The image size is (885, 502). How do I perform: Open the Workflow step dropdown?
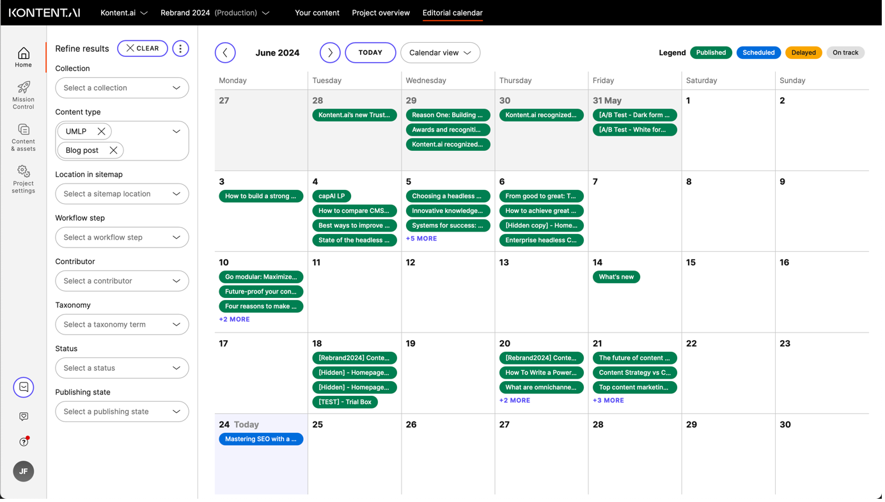tap(121, 237)
